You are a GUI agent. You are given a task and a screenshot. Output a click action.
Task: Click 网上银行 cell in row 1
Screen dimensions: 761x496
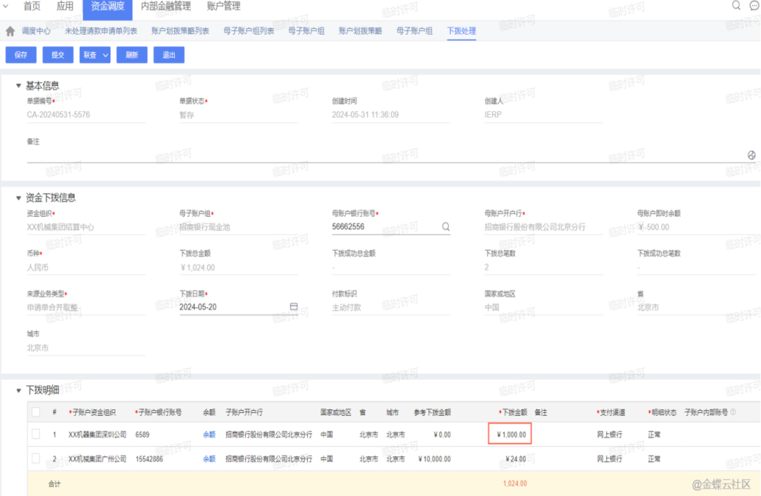click(x=610, y=435)
